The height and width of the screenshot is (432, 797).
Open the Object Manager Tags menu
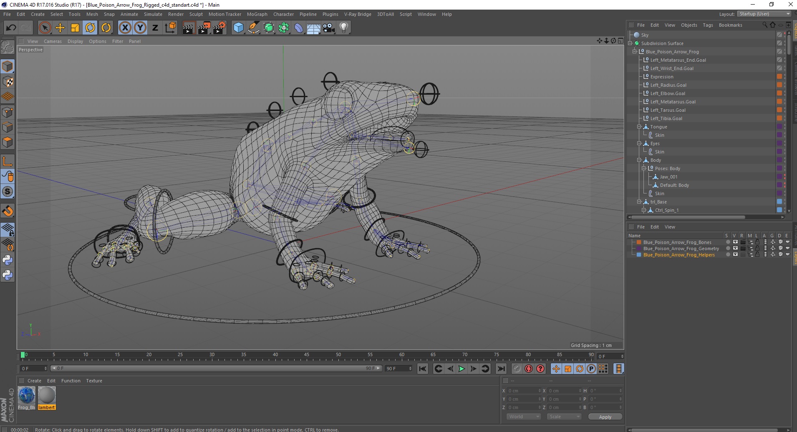tap(708, 25)
